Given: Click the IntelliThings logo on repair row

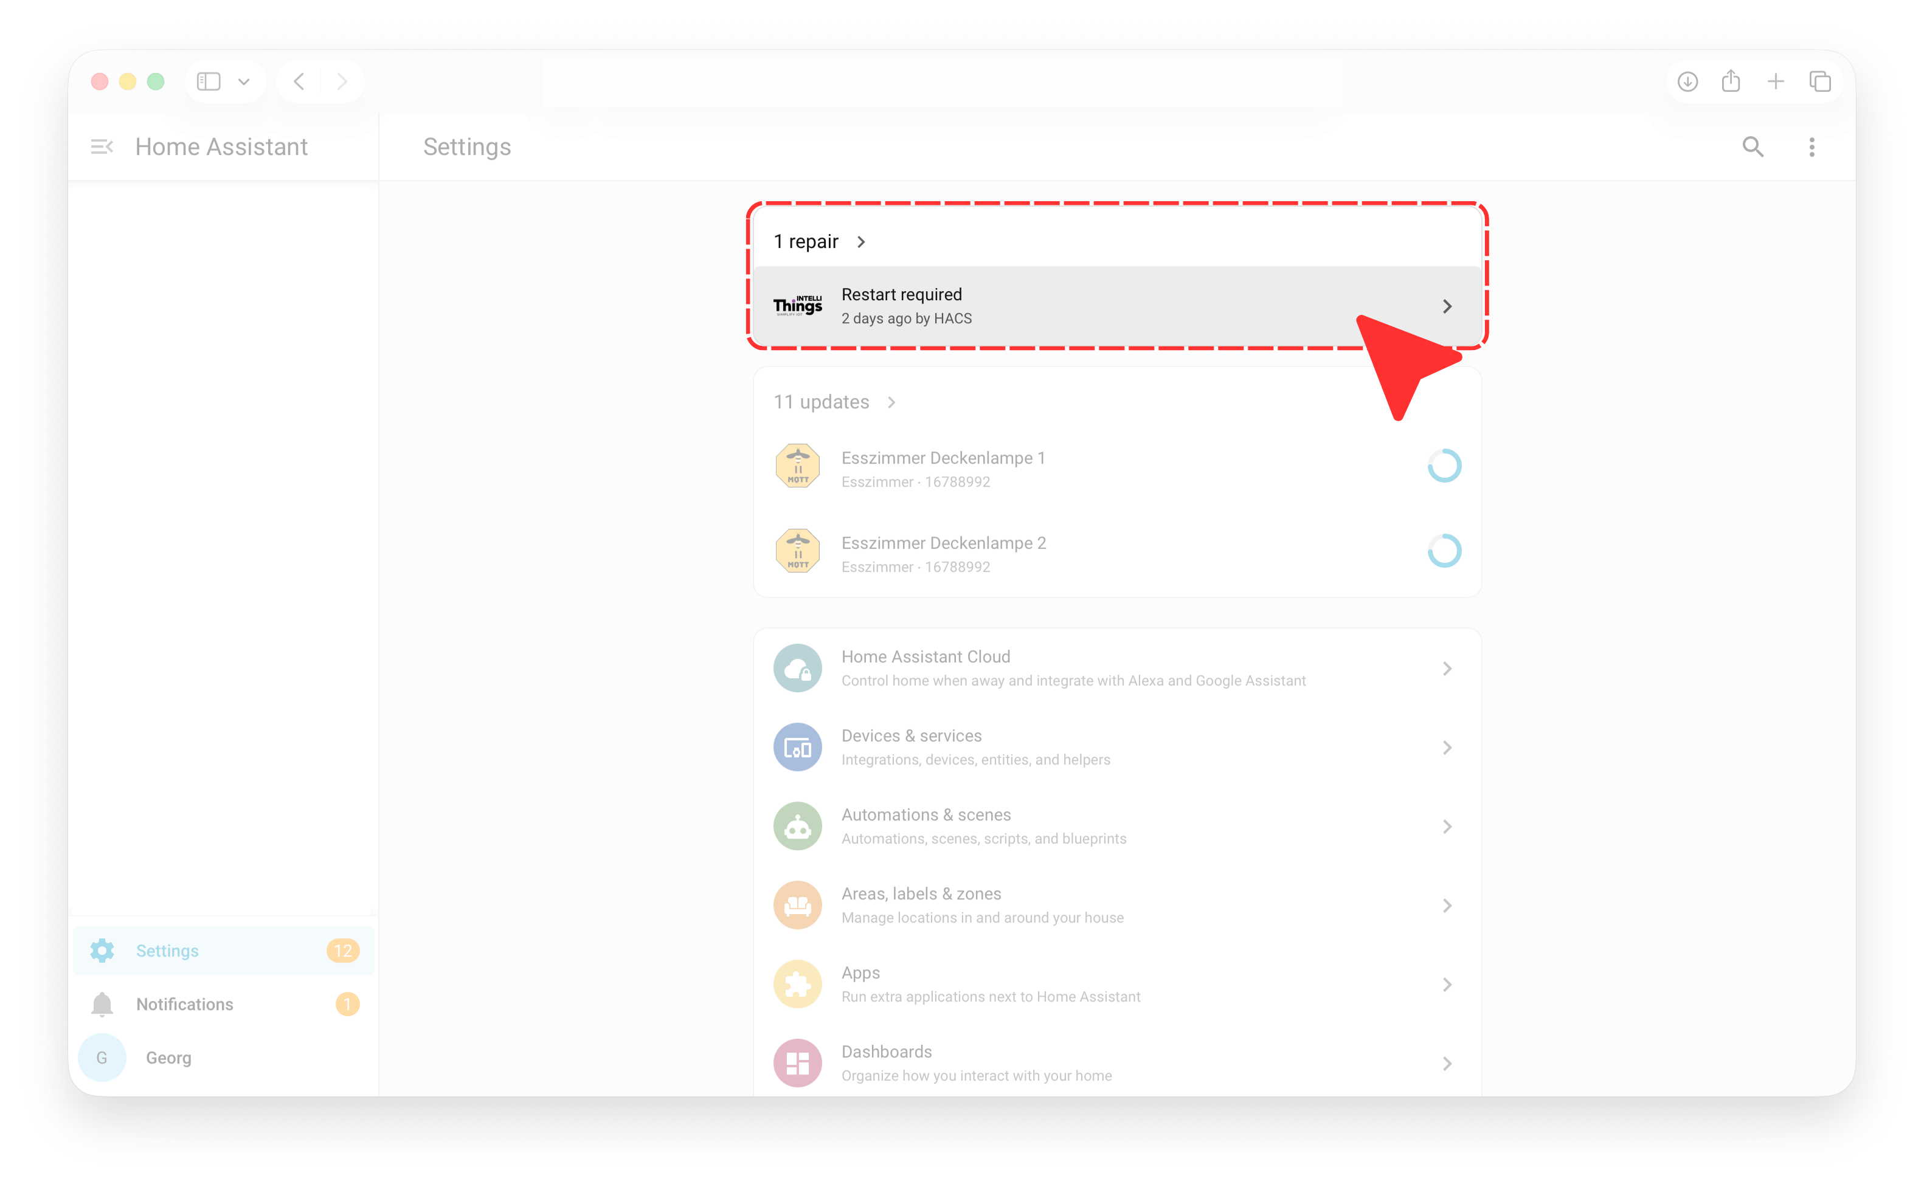Looking at the screenshot, I should click(797, 306).
